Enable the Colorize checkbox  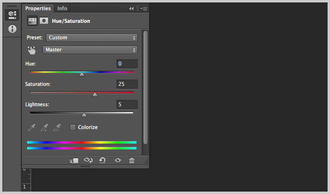pyautogui.click(x=73, y=127)
